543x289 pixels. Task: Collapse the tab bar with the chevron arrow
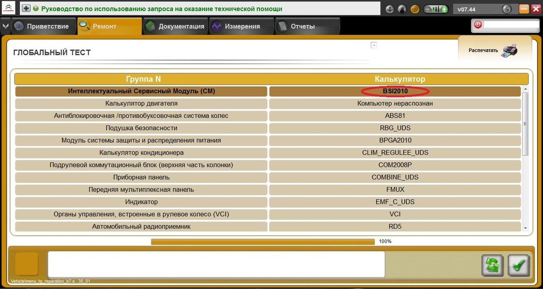click(5, 26)
